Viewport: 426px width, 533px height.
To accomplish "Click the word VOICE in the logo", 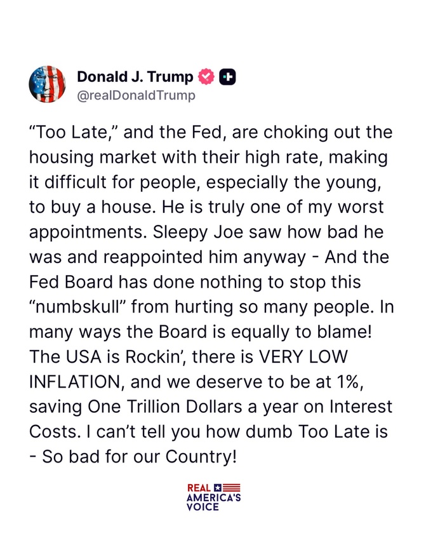I will (203, 507).
